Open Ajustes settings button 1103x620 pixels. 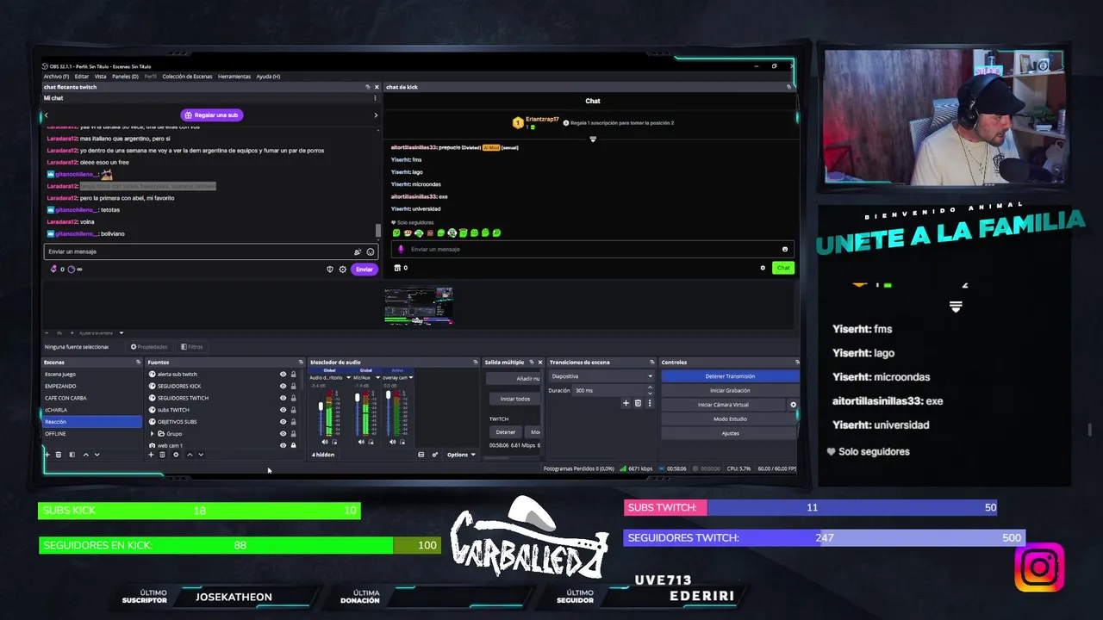tap(730, 433)
